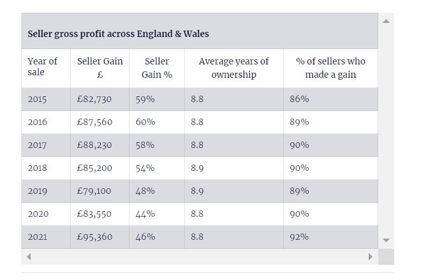Click the vertical scrollbar track

point(385,128)
